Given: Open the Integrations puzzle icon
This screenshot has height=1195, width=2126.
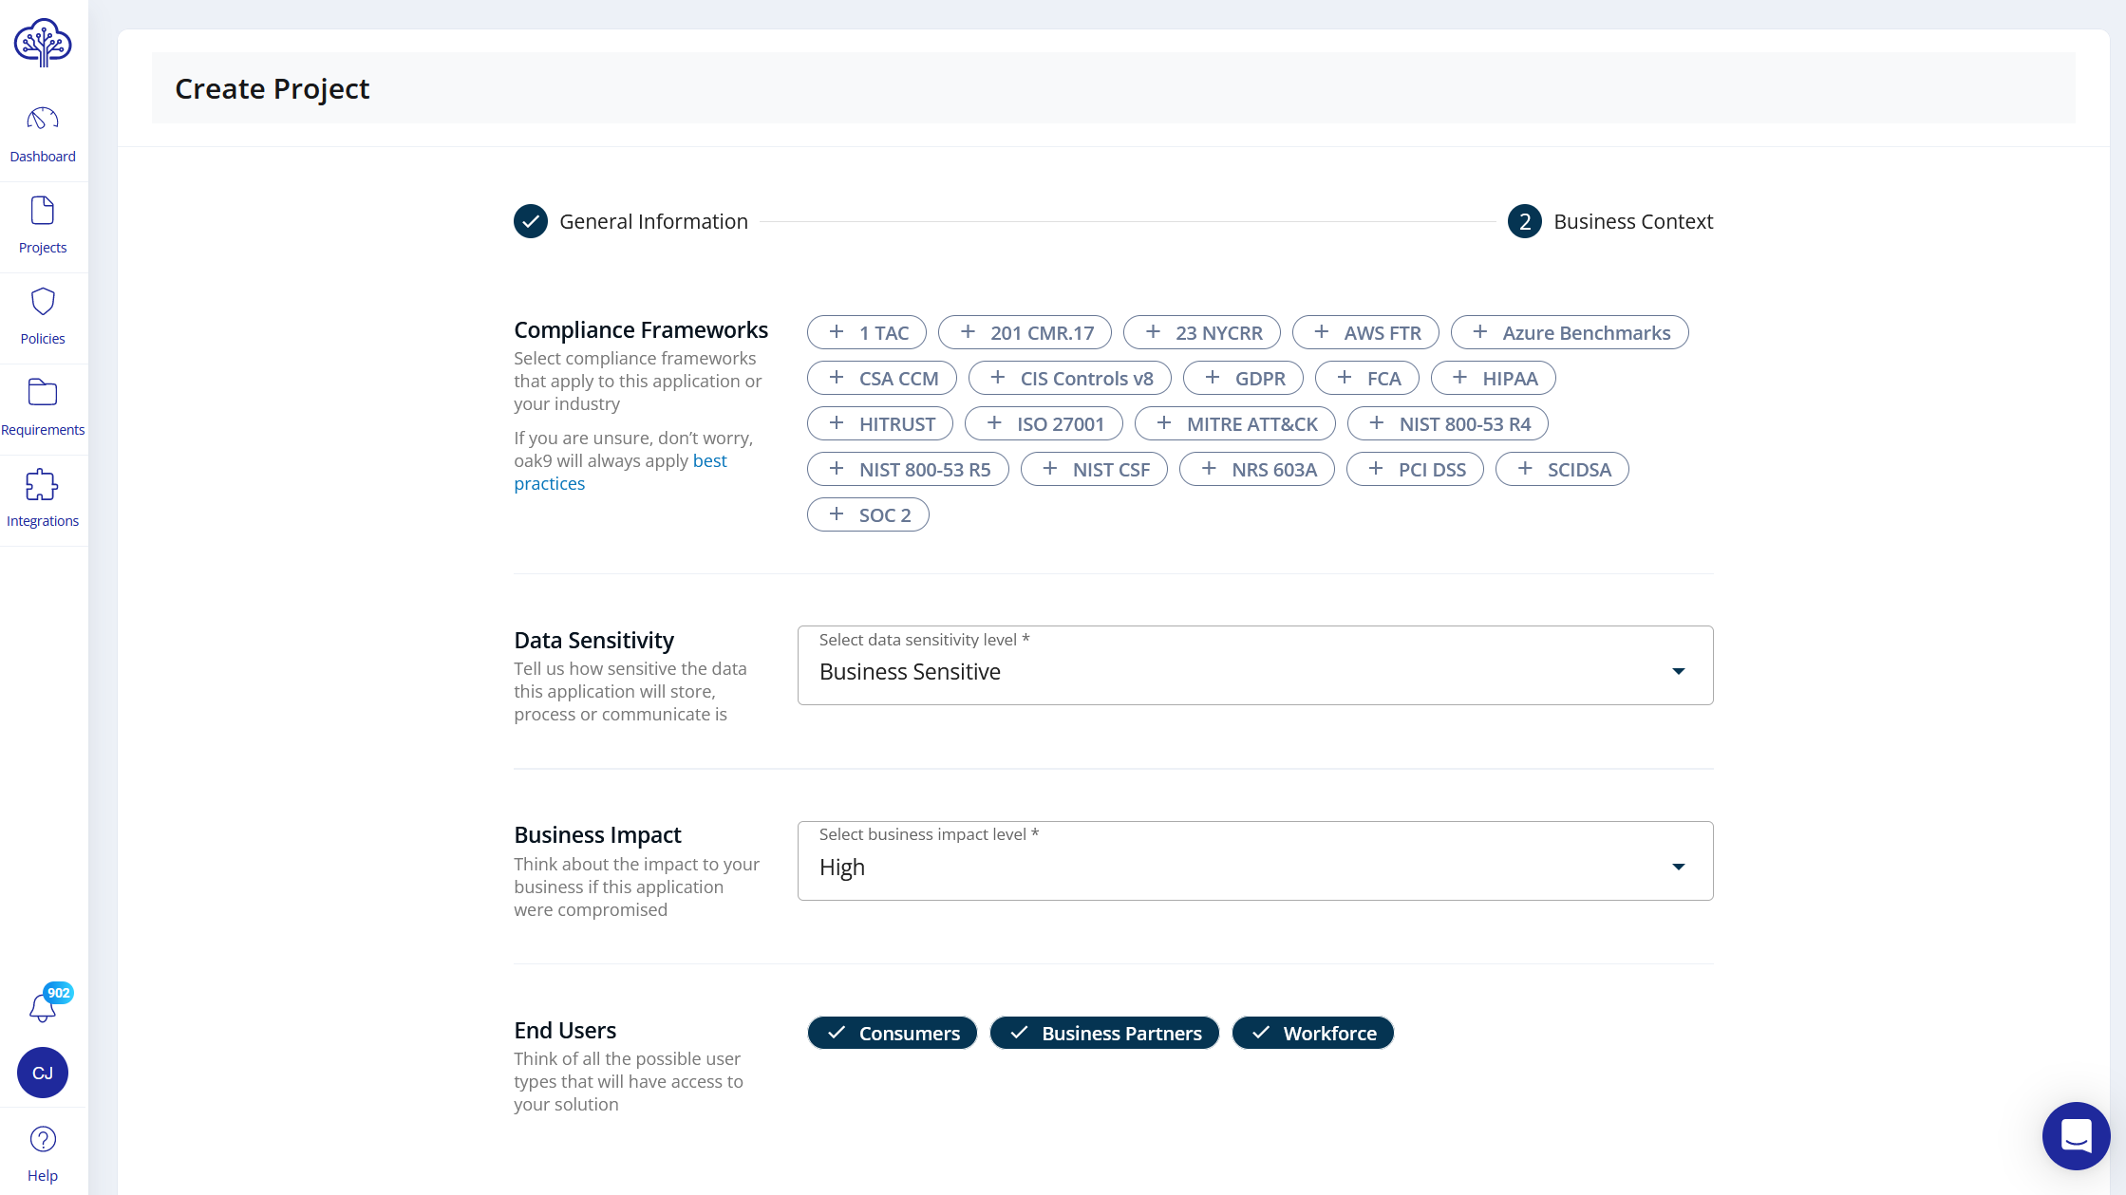Looking at the screenshot, I should [42, 484].
